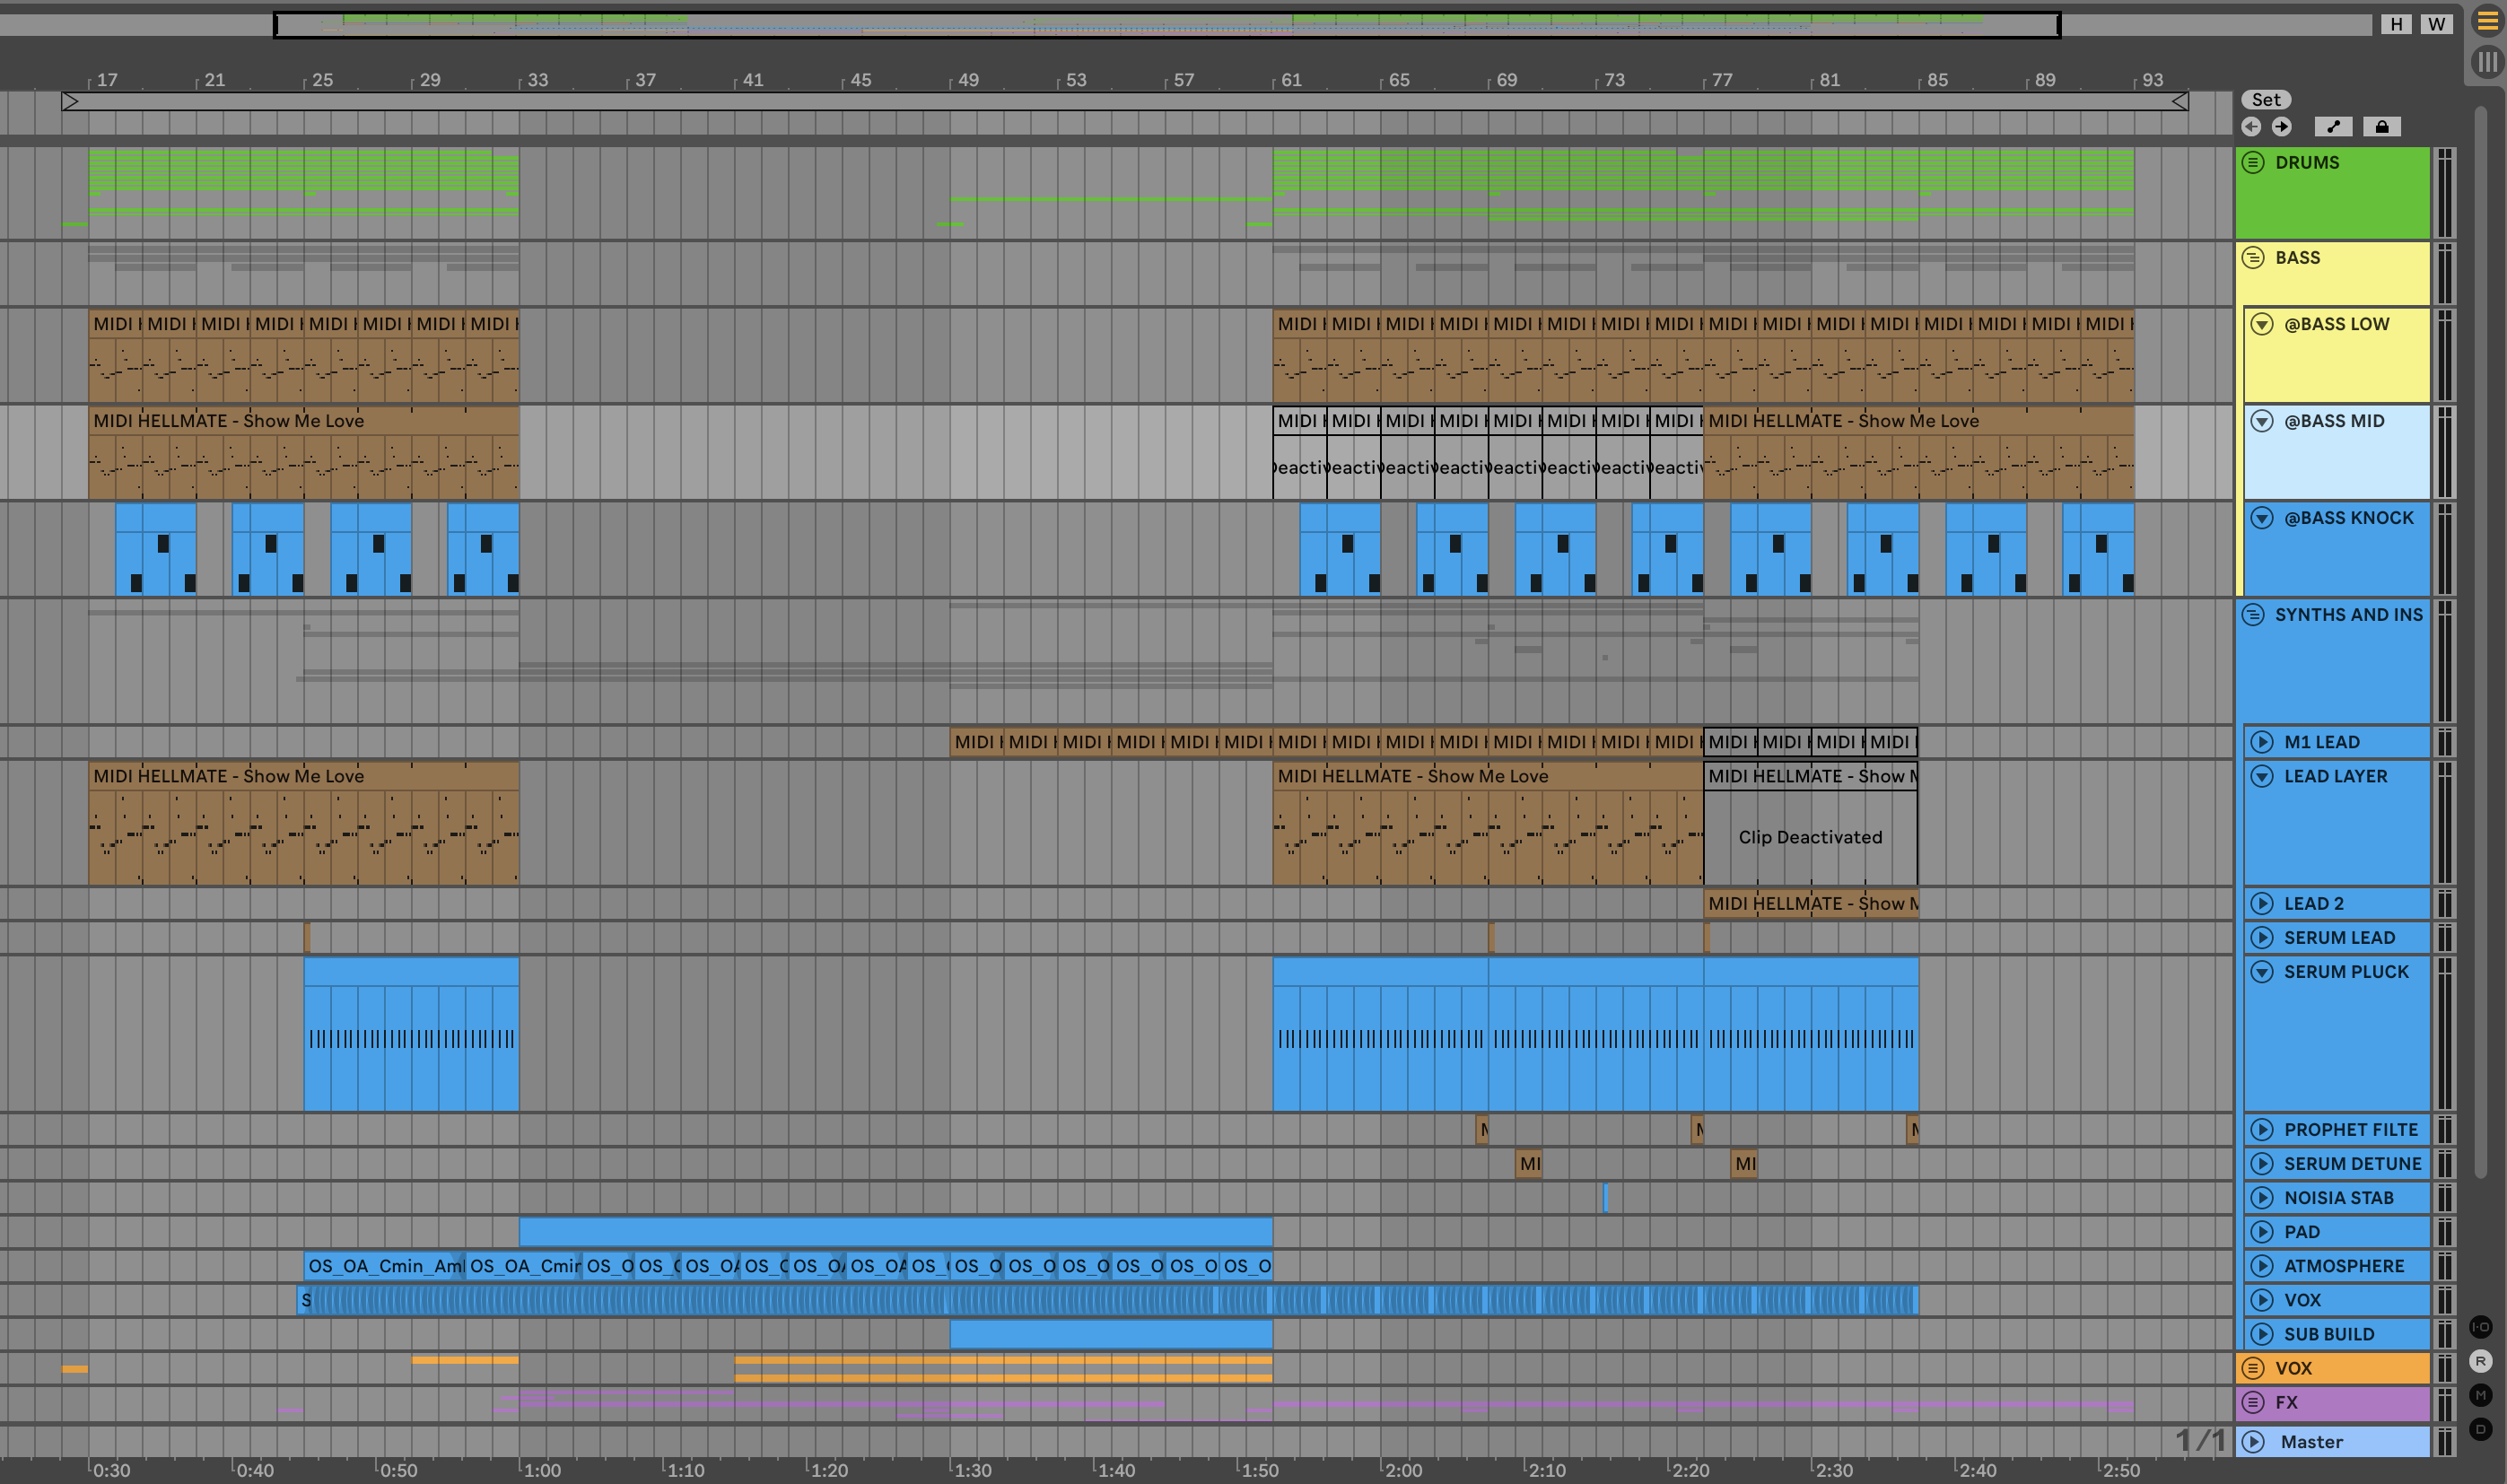This screenshot has width=2507, height=1484.
Task: Show the In/Out section toggle
Action: [x=2480, y=1326]
